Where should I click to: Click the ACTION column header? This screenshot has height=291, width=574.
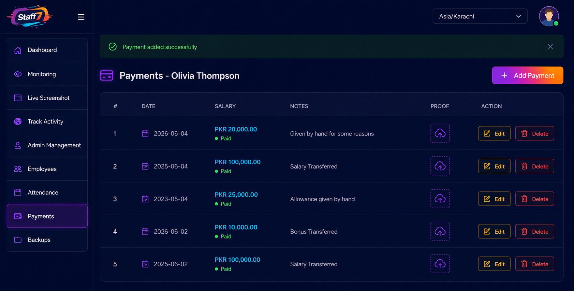coord(492,106)
